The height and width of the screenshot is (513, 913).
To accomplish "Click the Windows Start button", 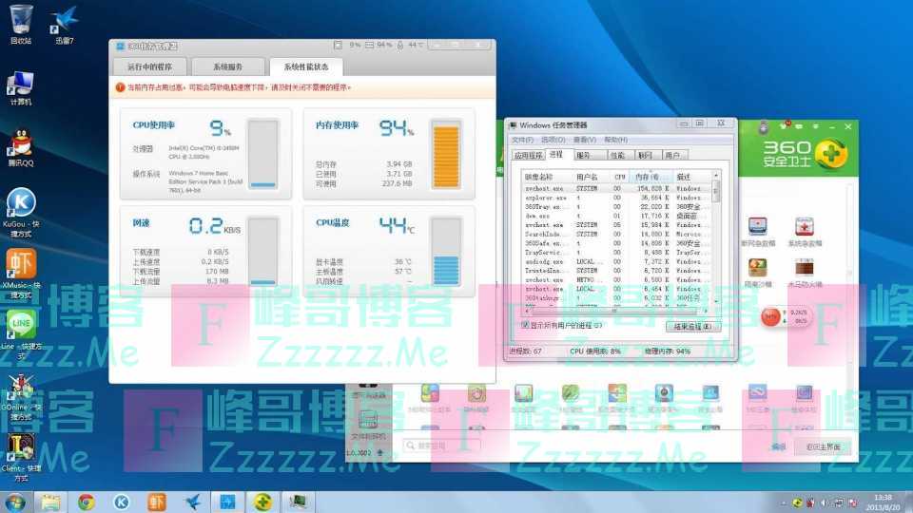I will [x=15, y=502].
